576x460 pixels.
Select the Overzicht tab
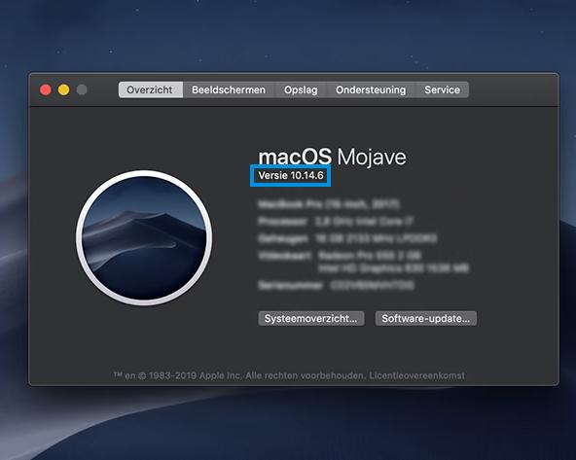(x=150, y=89)
